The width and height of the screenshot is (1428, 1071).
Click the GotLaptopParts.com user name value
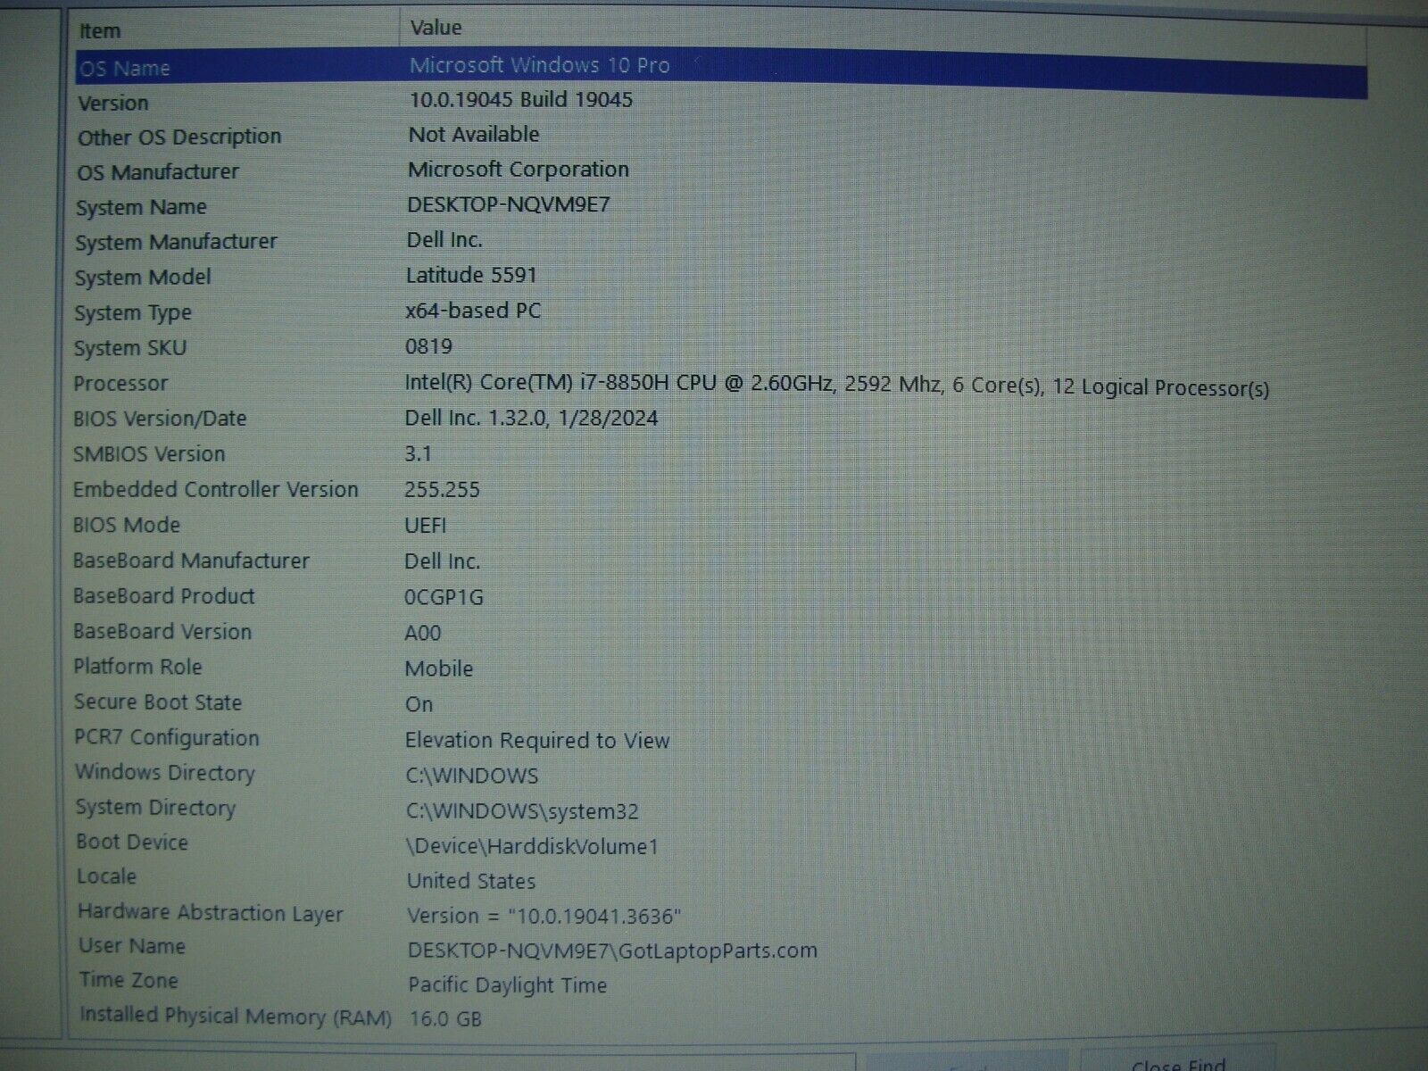click(x=612, y=951)
